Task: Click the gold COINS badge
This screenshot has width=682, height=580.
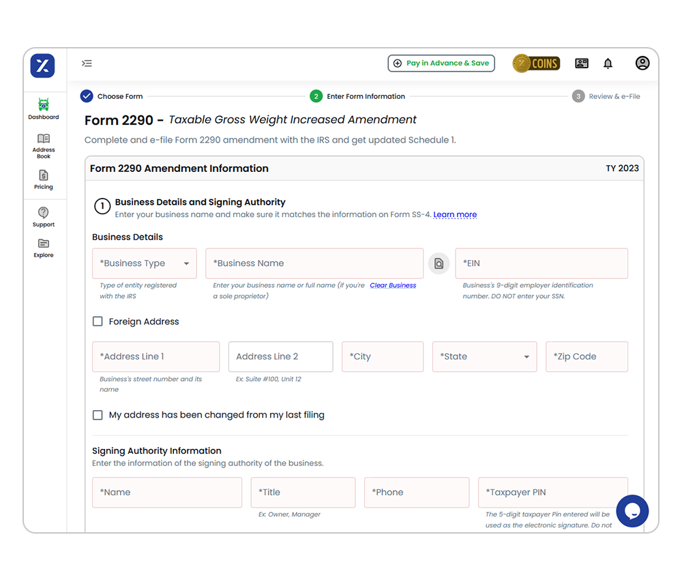Action: coord(536,63)
